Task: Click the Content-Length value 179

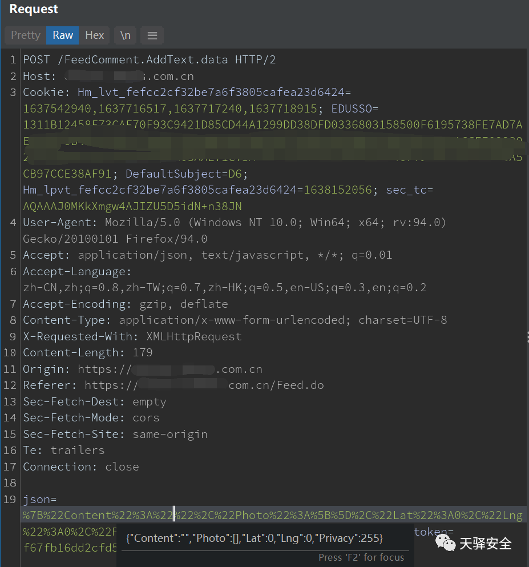Action: [x=143, y=353]
